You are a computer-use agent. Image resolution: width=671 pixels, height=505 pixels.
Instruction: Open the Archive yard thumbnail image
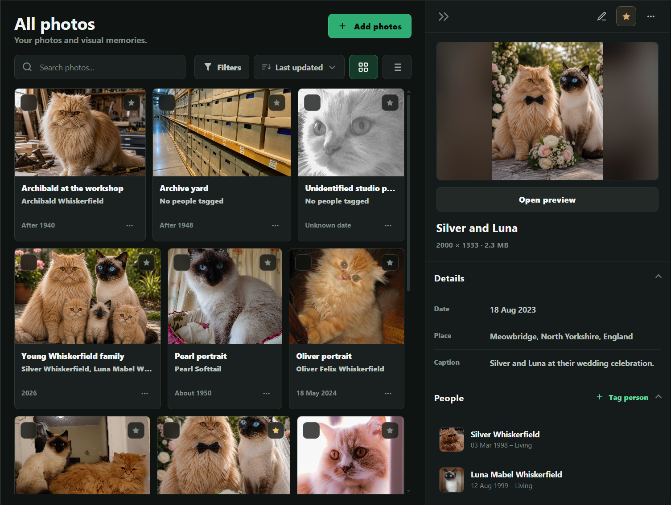coord(222,133)
